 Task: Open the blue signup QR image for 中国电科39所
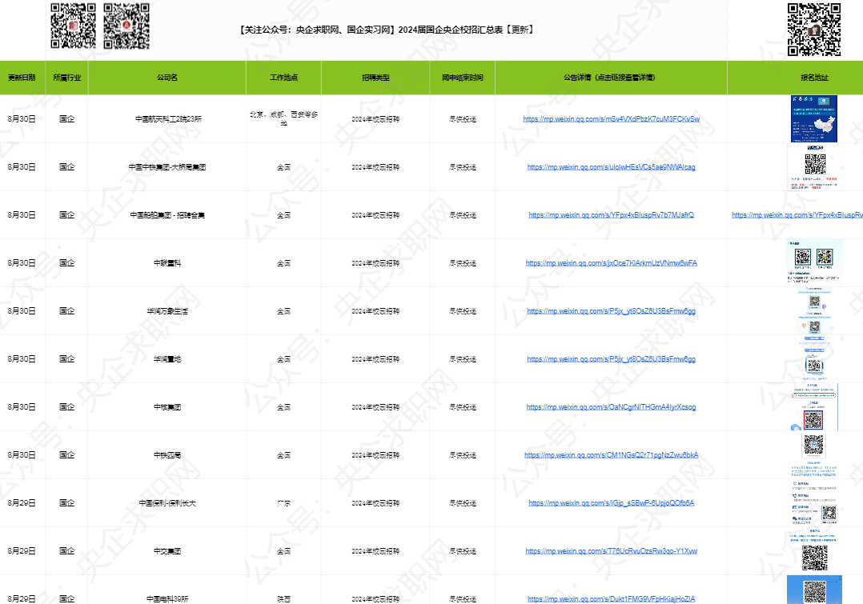pyautogui.click(x=815, y=590)
